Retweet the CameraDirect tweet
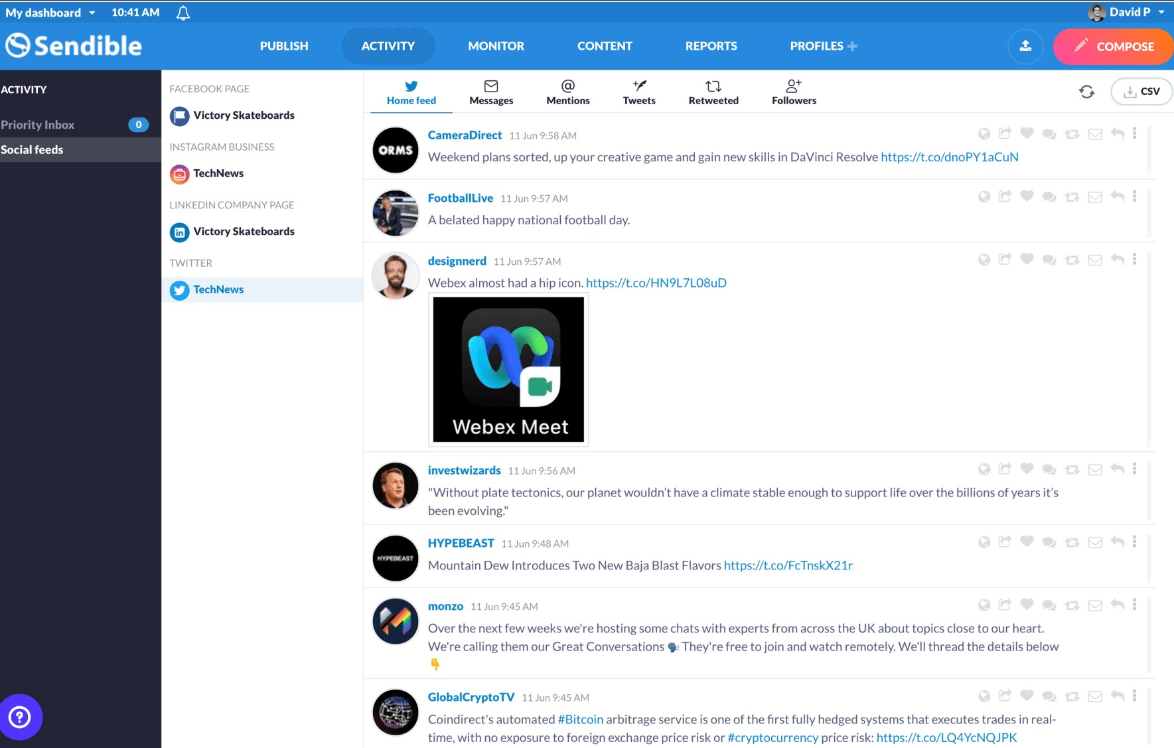Screen dimensions: 1174x748 coord(1072,134)
